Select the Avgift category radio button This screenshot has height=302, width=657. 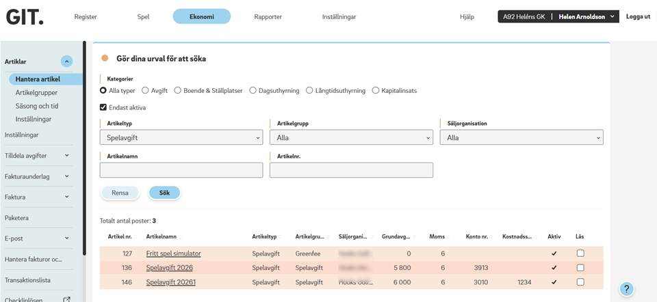145,90
